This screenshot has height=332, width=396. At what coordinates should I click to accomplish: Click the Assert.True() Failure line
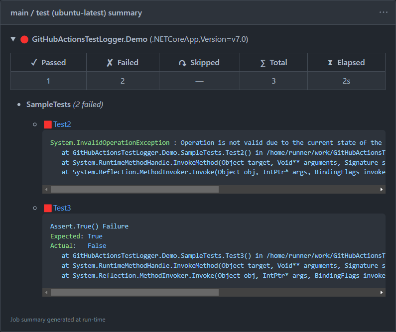tap(89, 226)
